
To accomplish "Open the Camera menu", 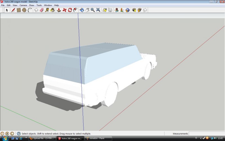I will pos(23,5).
